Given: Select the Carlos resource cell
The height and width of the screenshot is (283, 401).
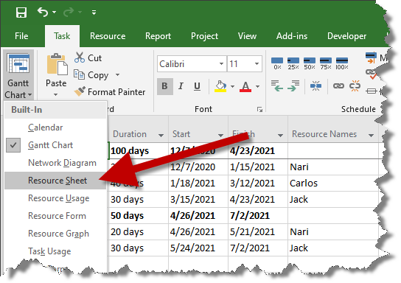Looking at the screenshot, I should pos(333,183).
